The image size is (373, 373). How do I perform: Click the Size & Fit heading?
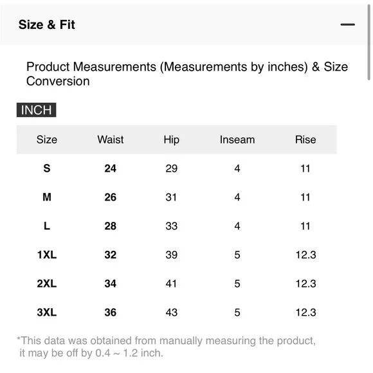click(47, 24)
